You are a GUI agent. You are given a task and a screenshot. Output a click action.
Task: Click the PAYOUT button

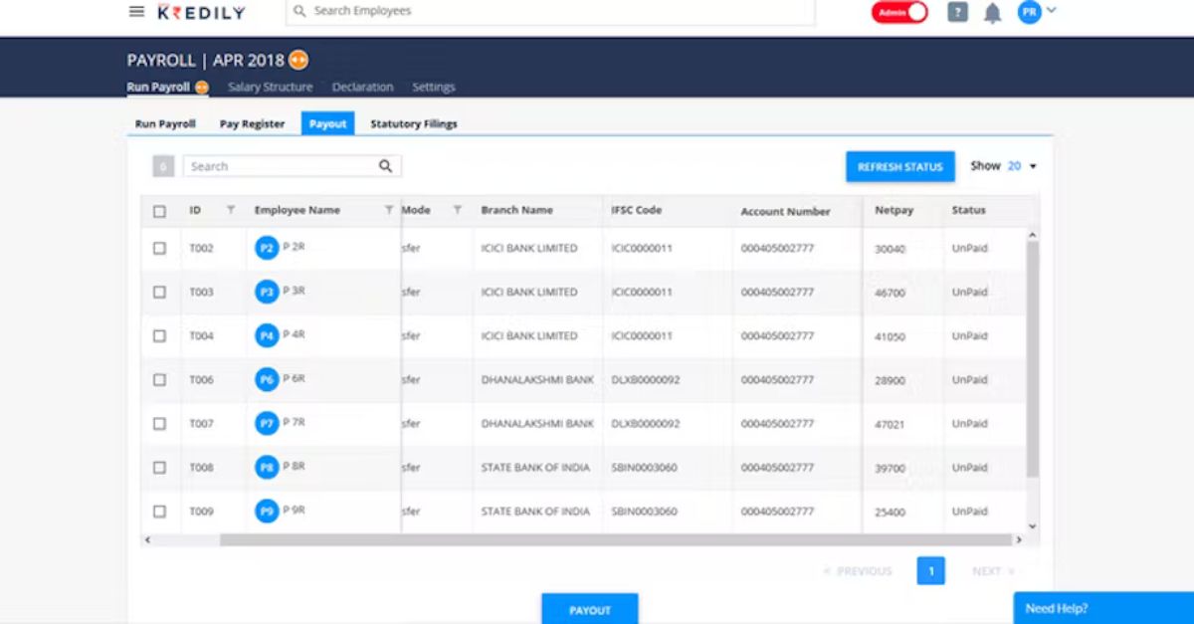tap(590, 608)
